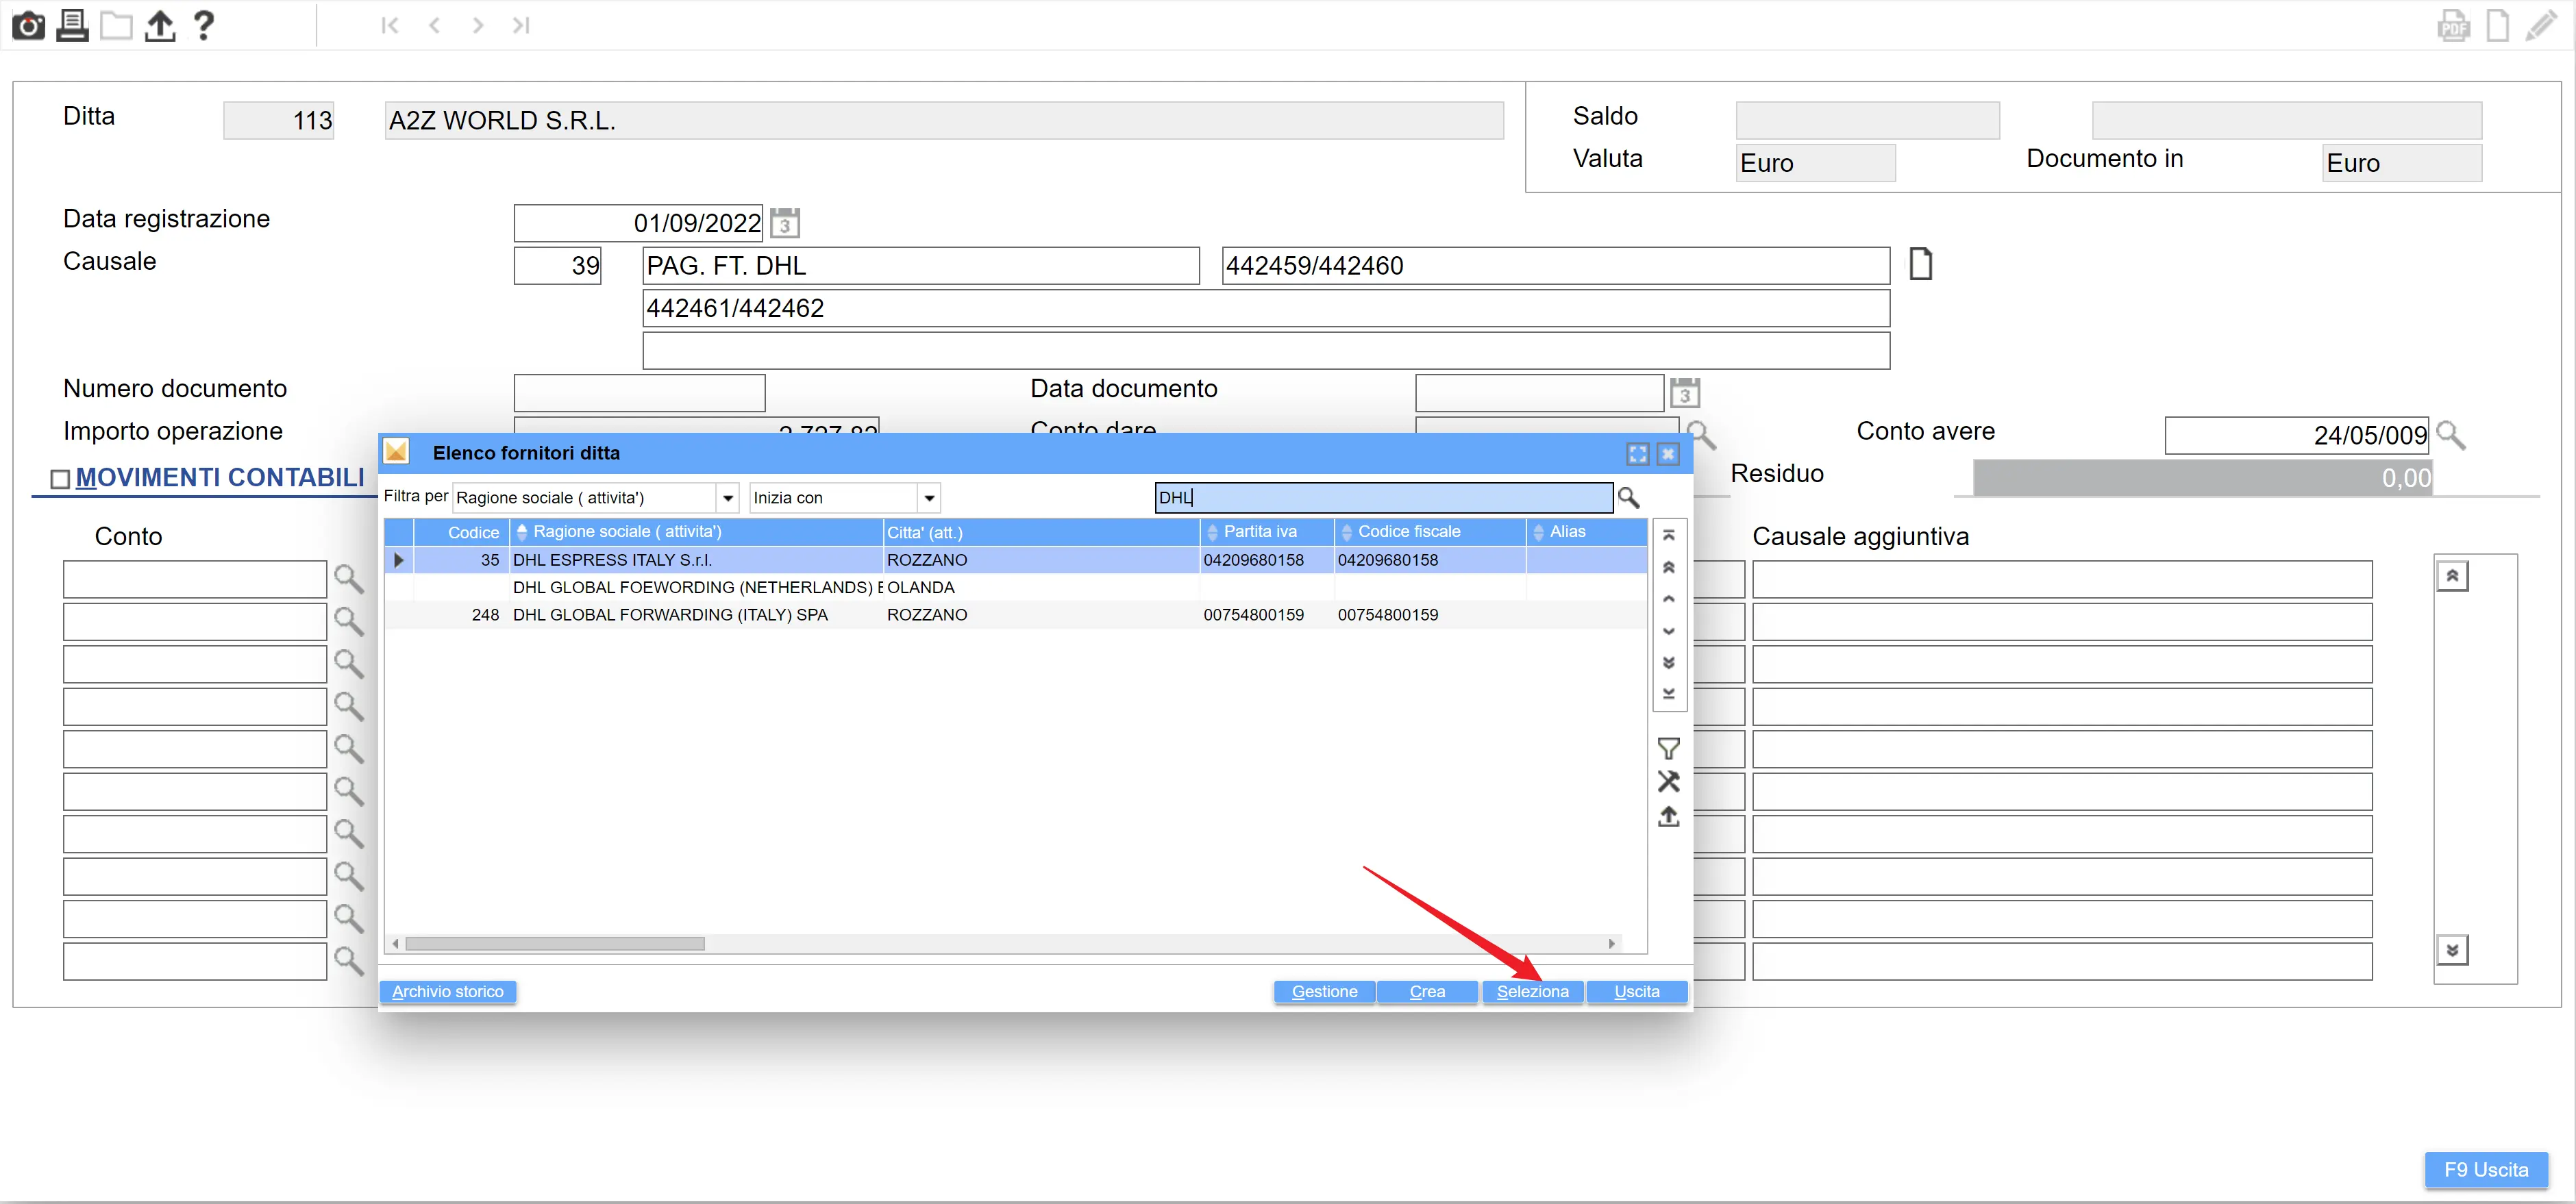The image size is (2576, 1204).
Task: Open the Inizia con match-type dropdown
Action: pyautogui.click(x=929, y=498)
